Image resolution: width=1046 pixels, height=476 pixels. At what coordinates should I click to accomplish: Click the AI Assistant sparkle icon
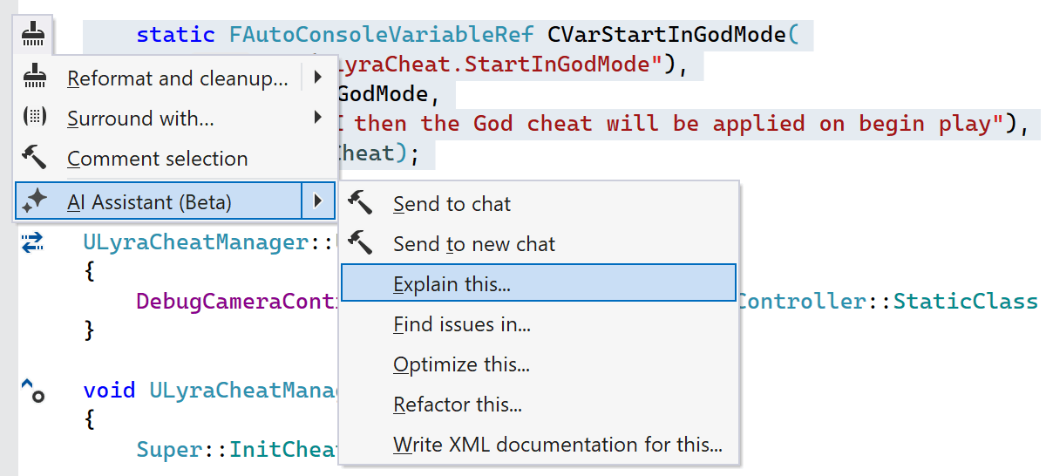point(35,202)
